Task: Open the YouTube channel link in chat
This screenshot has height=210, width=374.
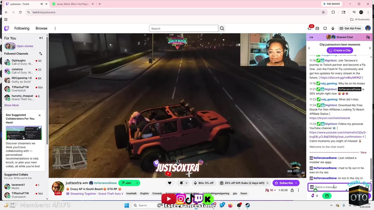Action: (x=338, y=134)
